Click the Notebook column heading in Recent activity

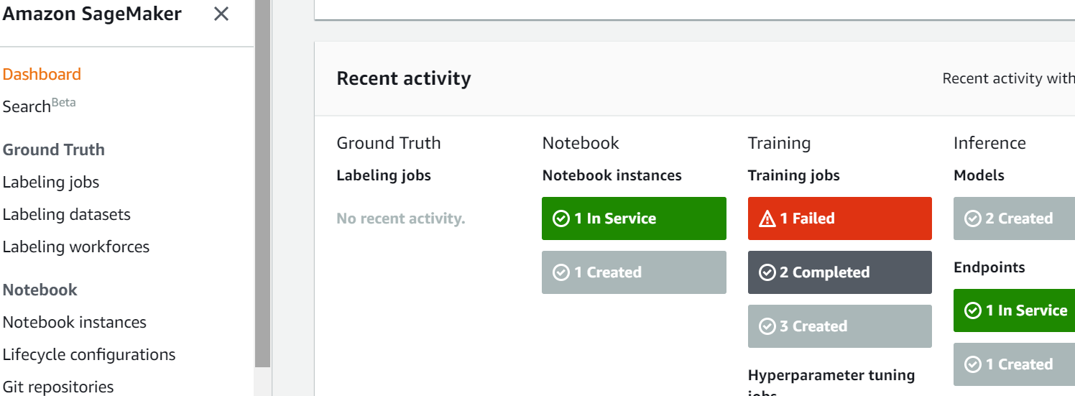tap(581, 143)
